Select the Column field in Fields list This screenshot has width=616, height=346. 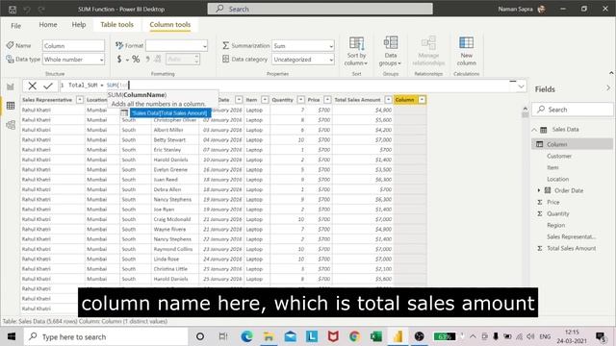(x=573, y=144)
